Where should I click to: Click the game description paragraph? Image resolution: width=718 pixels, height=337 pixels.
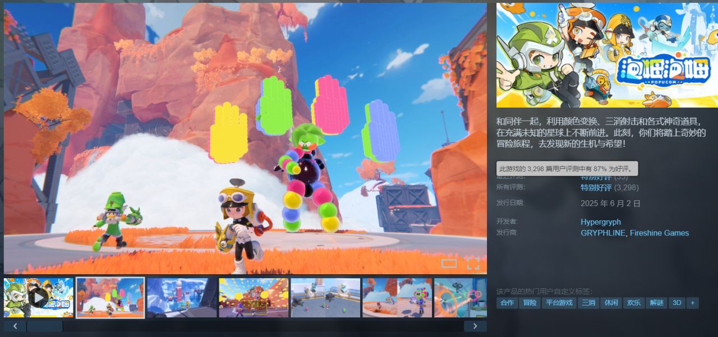coord(601,133)
